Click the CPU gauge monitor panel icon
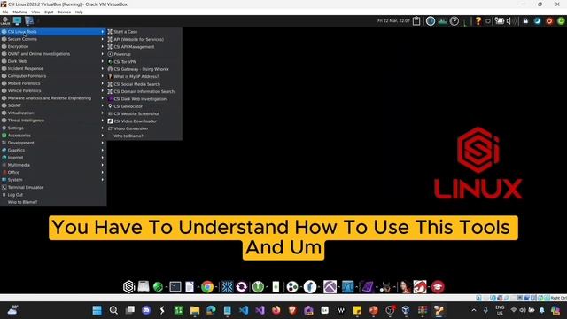 point(454,21)
